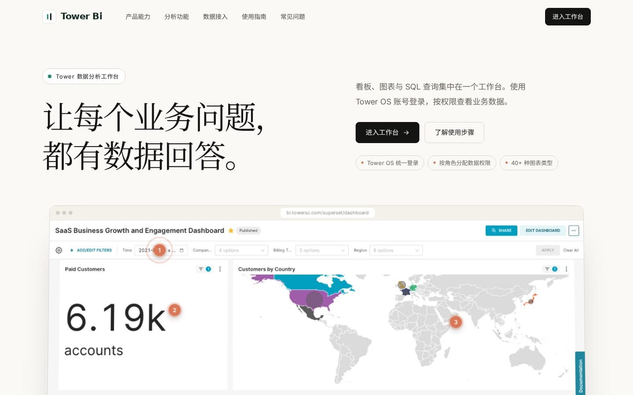Click the SHARE button in dashboard
Screen dimensions: 633x395
pos(501,230)
